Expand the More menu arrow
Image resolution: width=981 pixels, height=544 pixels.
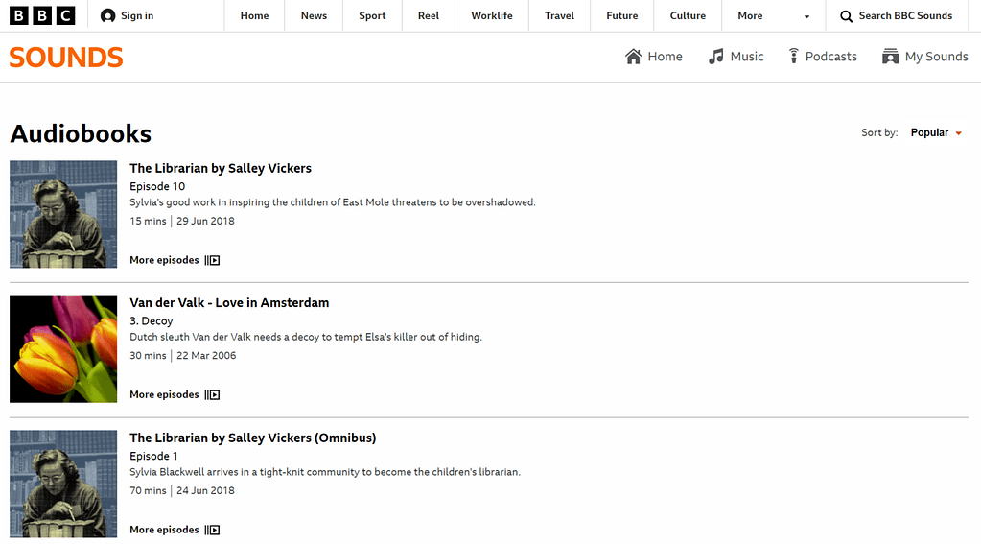806,17
